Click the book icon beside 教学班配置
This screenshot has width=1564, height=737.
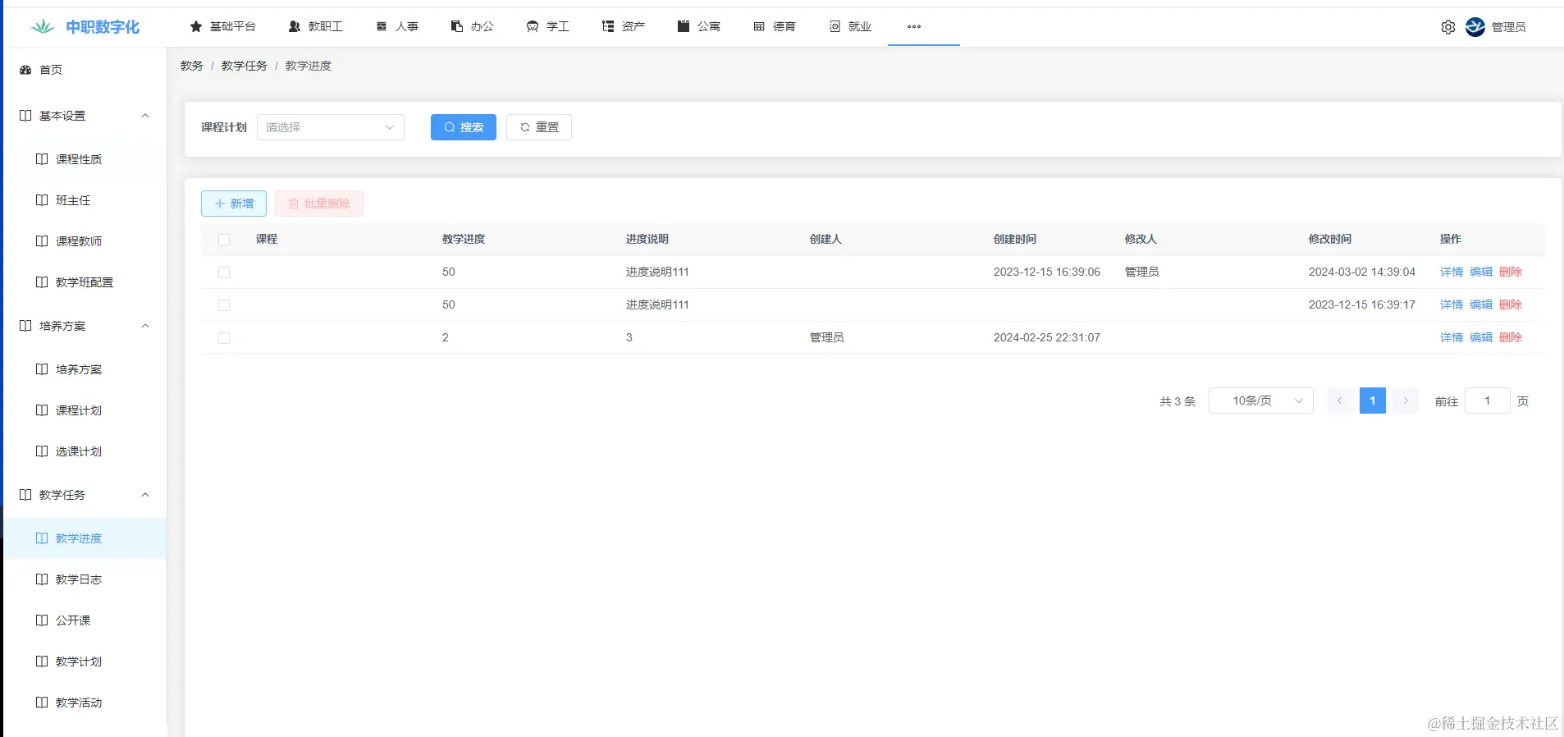point(42,282)
